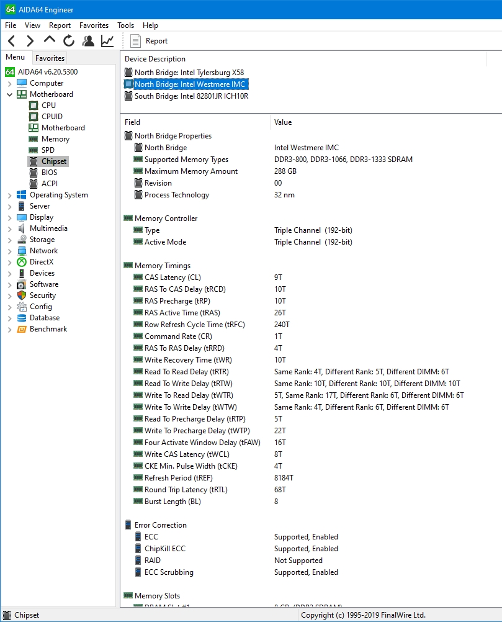Click the up-level arrow toolbar icon
This screenshot has height=622, width=502.
[50, 40]
